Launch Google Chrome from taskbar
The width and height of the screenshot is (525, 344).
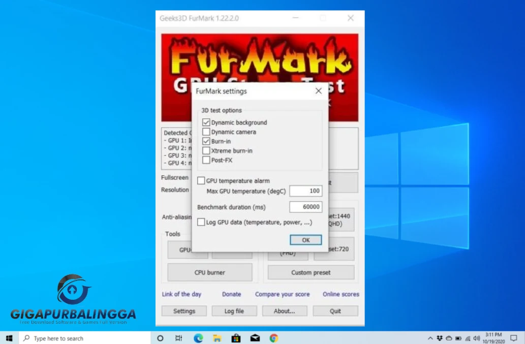point(274,338)
